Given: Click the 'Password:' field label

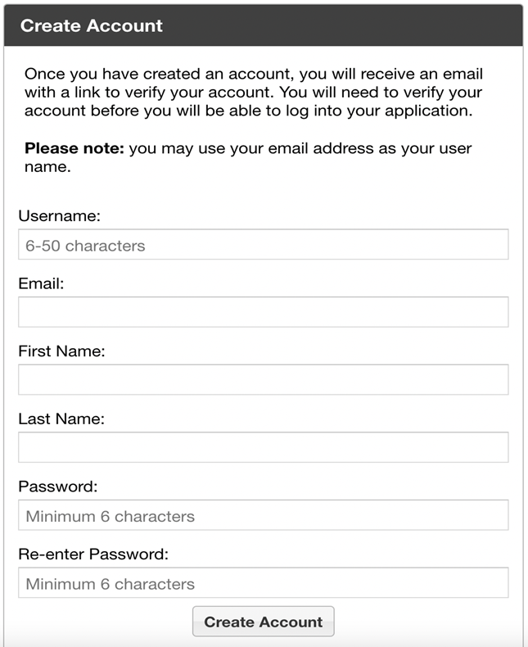Looking at the screenshot, I should (57, 486).
